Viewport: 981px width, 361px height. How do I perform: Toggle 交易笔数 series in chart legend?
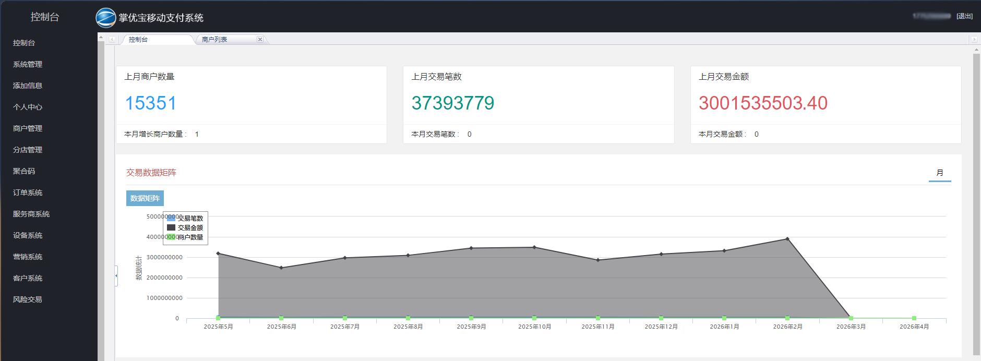pyautogui.click(x=185, y=218)
